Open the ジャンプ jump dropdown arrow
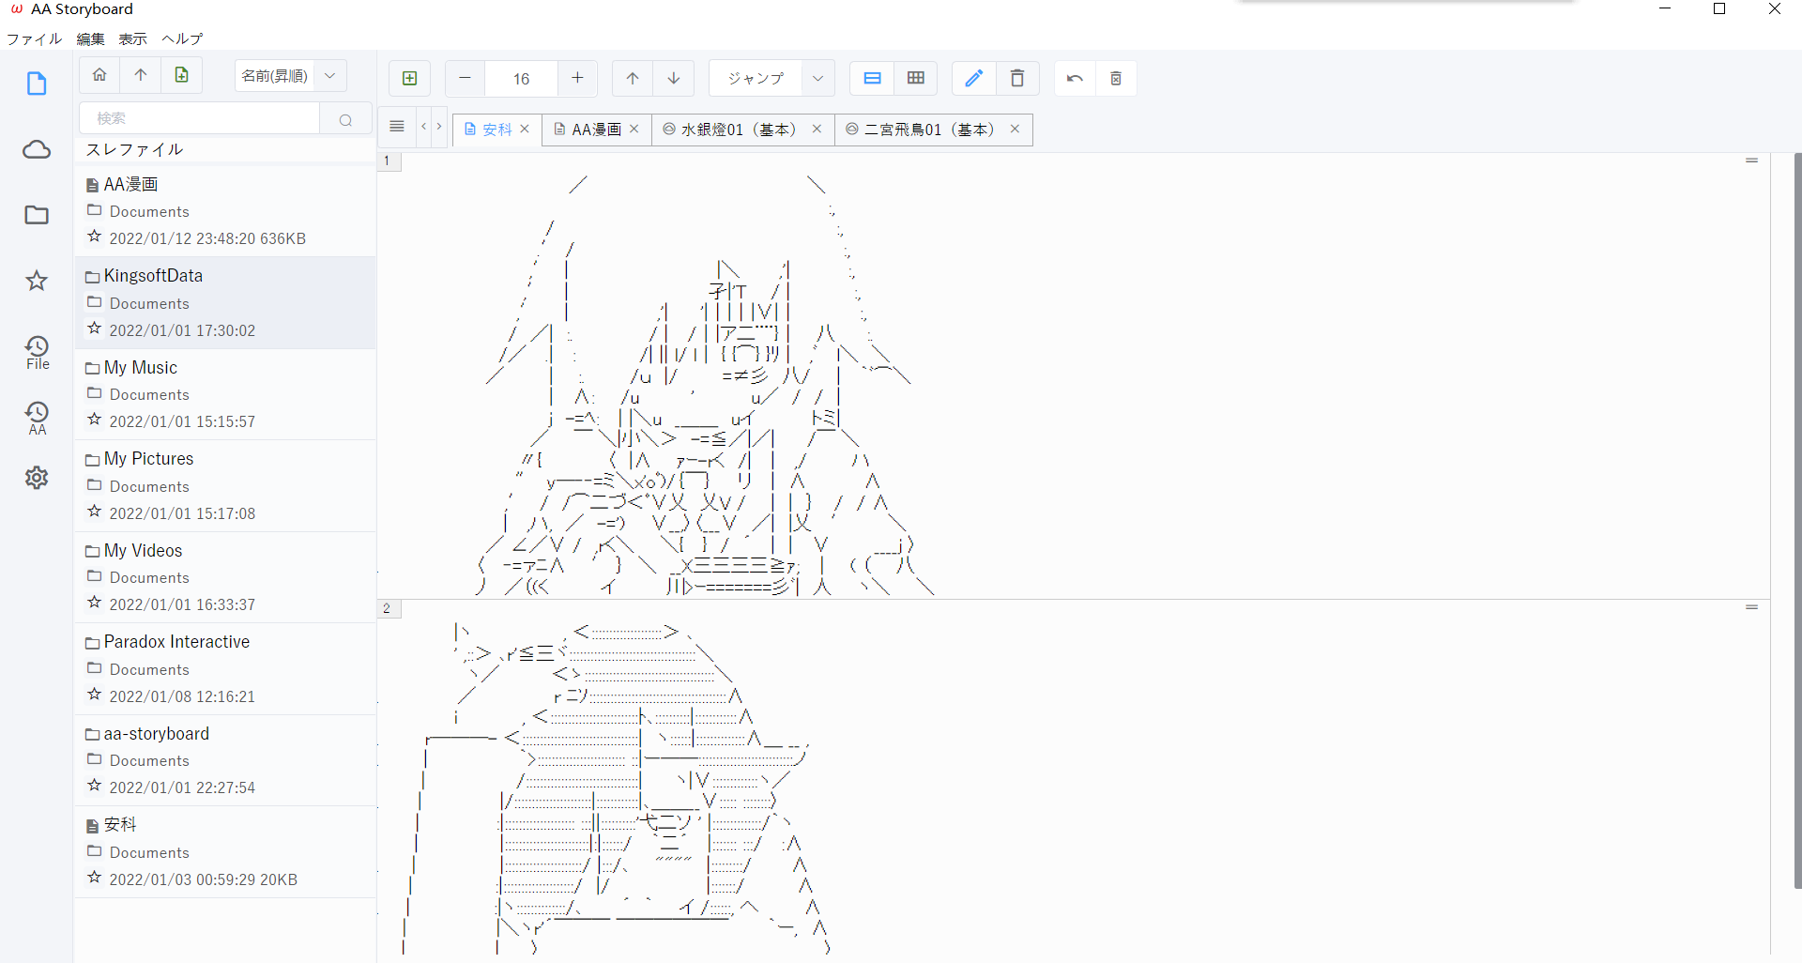Viewport: 1802px width, 963px height. pyautogui.click(x=817, y=78)
